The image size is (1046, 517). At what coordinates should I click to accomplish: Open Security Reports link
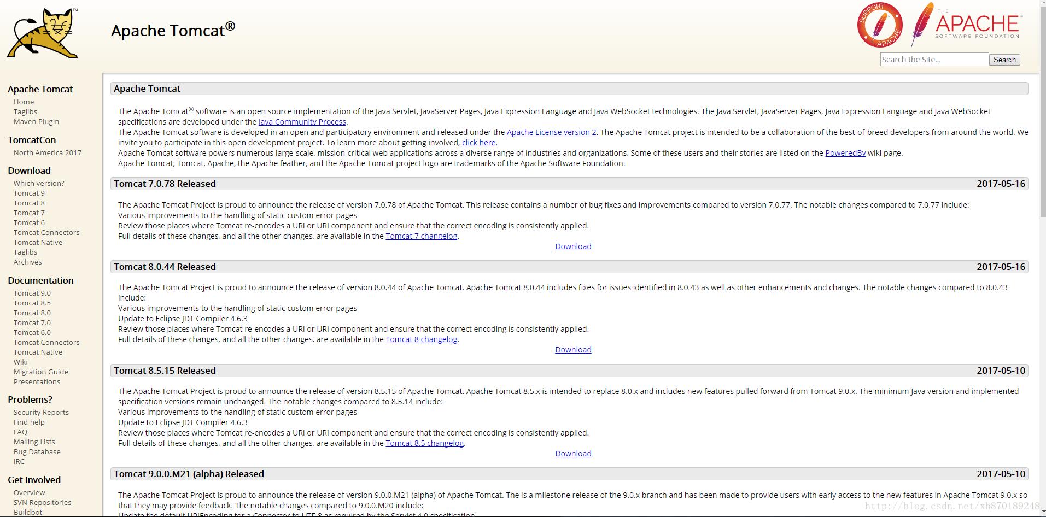(41, 412)
